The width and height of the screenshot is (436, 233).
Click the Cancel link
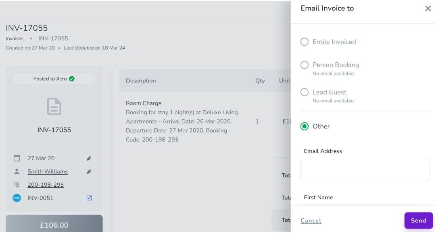pos(311,221)
